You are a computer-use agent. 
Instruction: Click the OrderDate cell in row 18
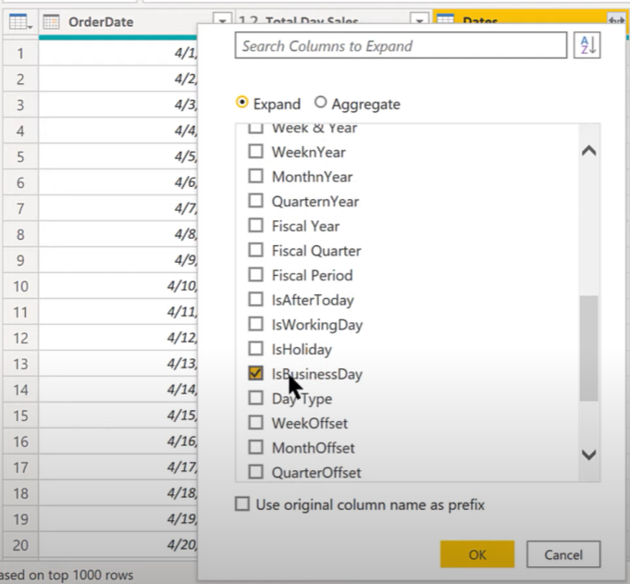117,493
